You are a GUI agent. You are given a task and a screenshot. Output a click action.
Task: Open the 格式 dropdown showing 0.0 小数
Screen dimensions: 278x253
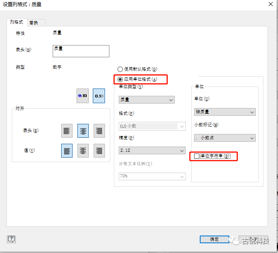tap(152, 126)
